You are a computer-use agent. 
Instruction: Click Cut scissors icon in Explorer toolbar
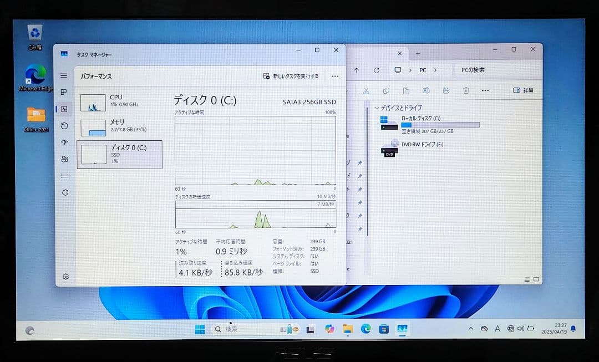tap(366, 90)
